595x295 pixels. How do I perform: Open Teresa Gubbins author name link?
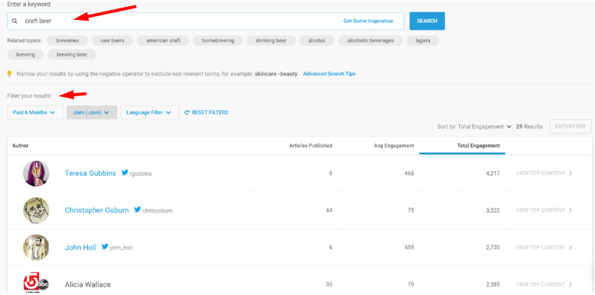coord(90,173)
